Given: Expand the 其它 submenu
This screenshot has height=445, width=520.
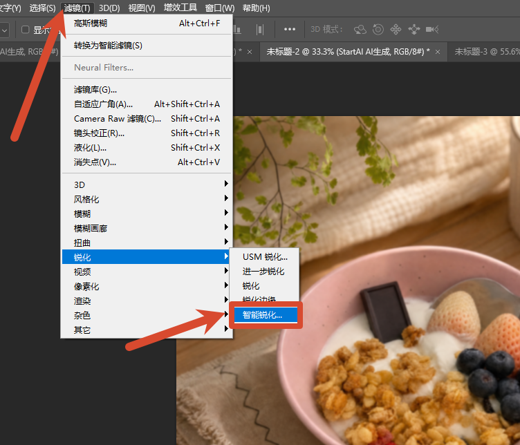Looking at the screenshot, I should pyautogui.click(x=147, y=330).
